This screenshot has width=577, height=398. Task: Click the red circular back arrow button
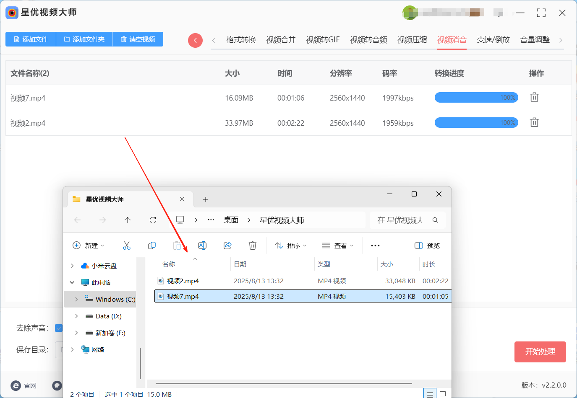[x=195, y=40]
